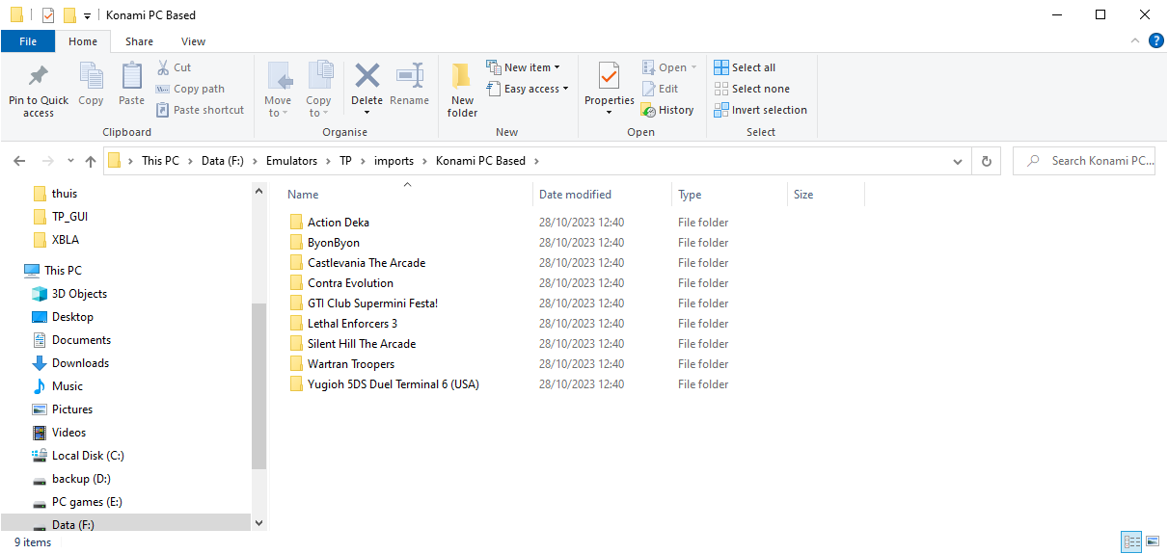Open the New item dropdown
The height and width of the screenshot is (554, 1168).
coord(523,67)
